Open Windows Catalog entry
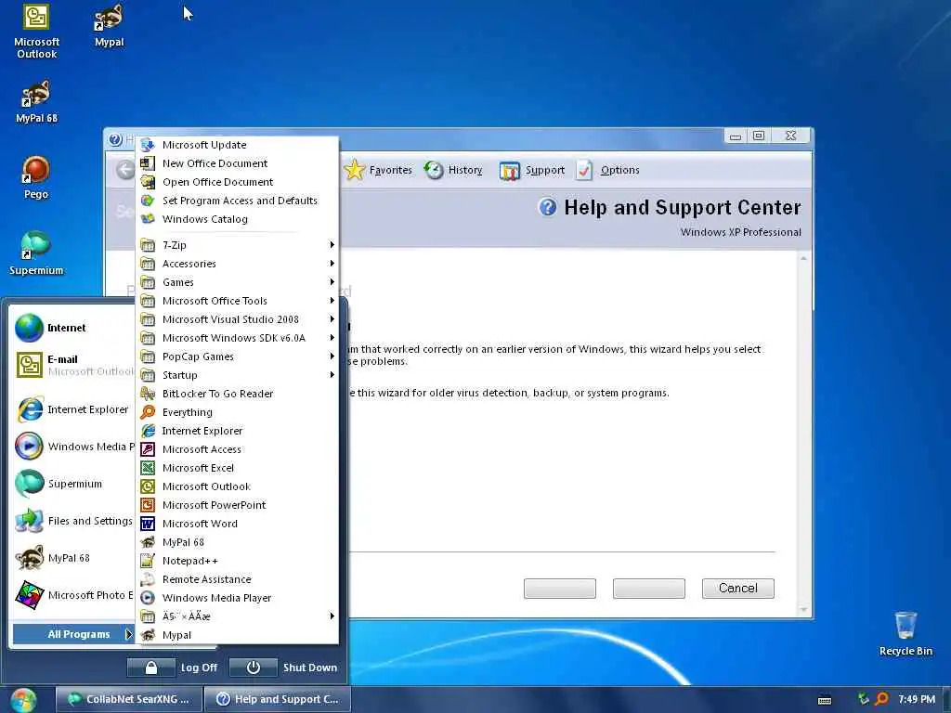 pos(237,219)
